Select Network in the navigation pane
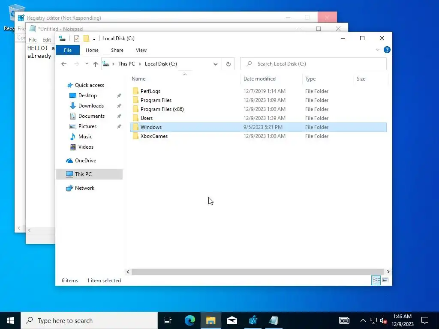Screen dimensions: 439x329 pos(84,188)
